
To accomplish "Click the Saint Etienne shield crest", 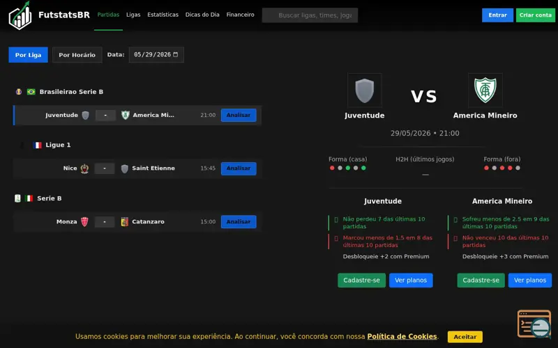I will (125, 168).
